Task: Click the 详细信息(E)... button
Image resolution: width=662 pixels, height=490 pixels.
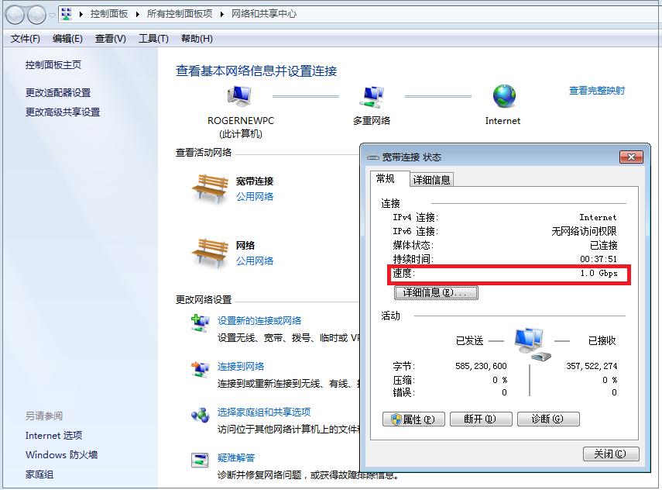Action: 436,292
